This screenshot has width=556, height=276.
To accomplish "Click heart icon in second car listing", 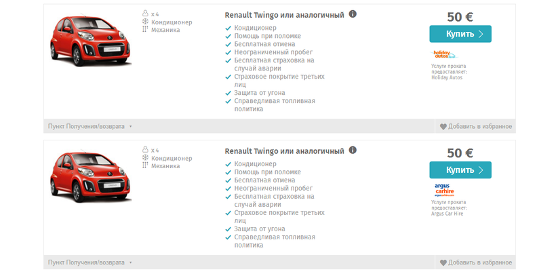I will coord(443,262).
